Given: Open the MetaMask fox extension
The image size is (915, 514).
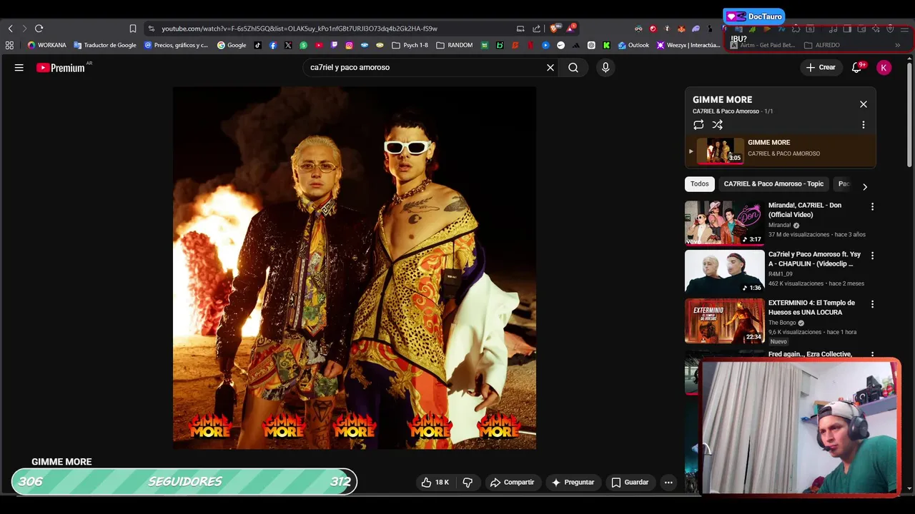Looking at the screenshot, I should tap(681, 29).
